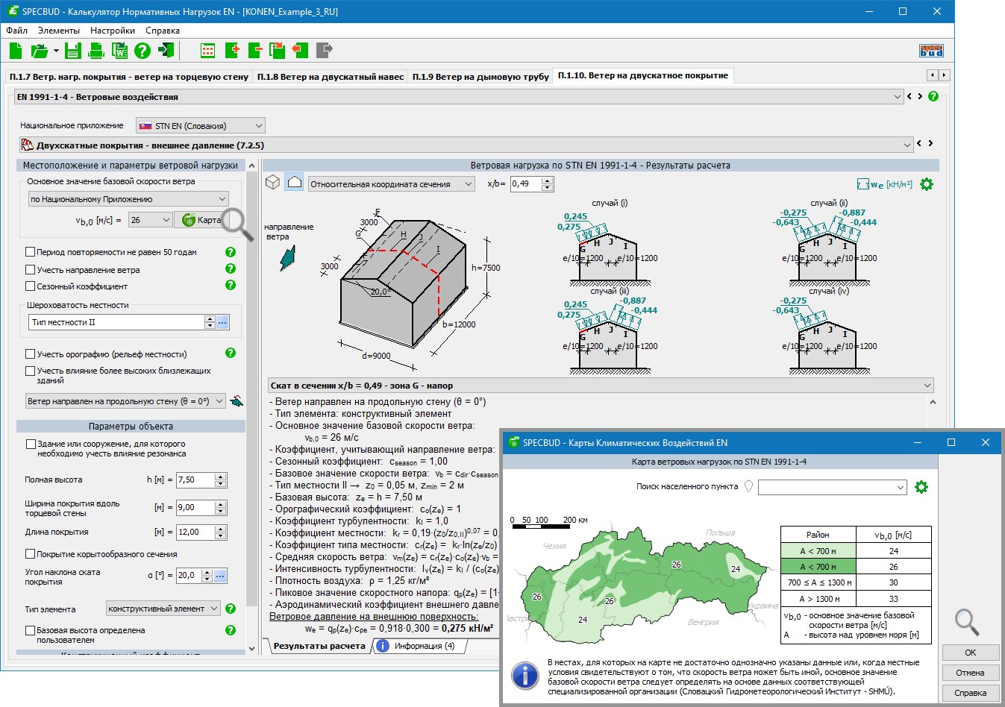
Task: Click the save floppy disk icon
Action: pos(72,51)
